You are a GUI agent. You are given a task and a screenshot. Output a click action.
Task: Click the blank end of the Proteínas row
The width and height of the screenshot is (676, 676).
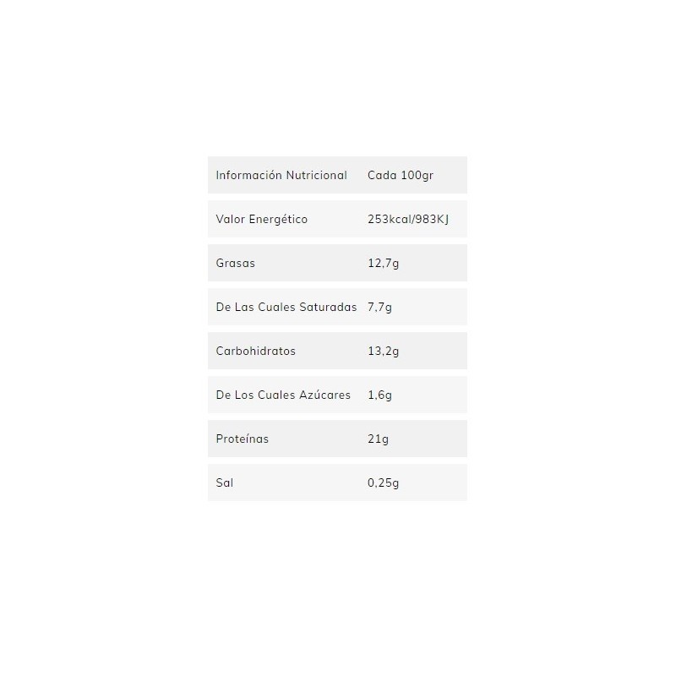(x=428, y=439)
